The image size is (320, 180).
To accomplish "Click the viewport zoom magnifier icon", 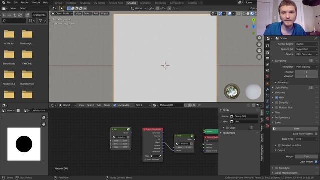I will [x=259, y=38].
